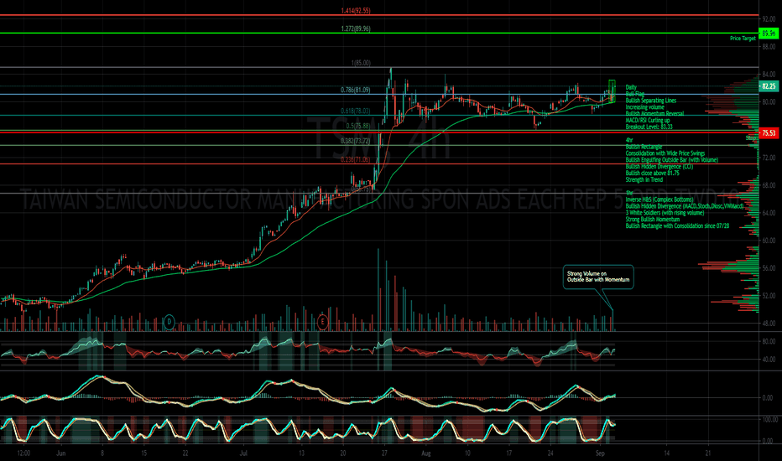Click the 1.272(89.96) Fibonacci label
Viewport: 782px width, 461px height.
(356, 28)
